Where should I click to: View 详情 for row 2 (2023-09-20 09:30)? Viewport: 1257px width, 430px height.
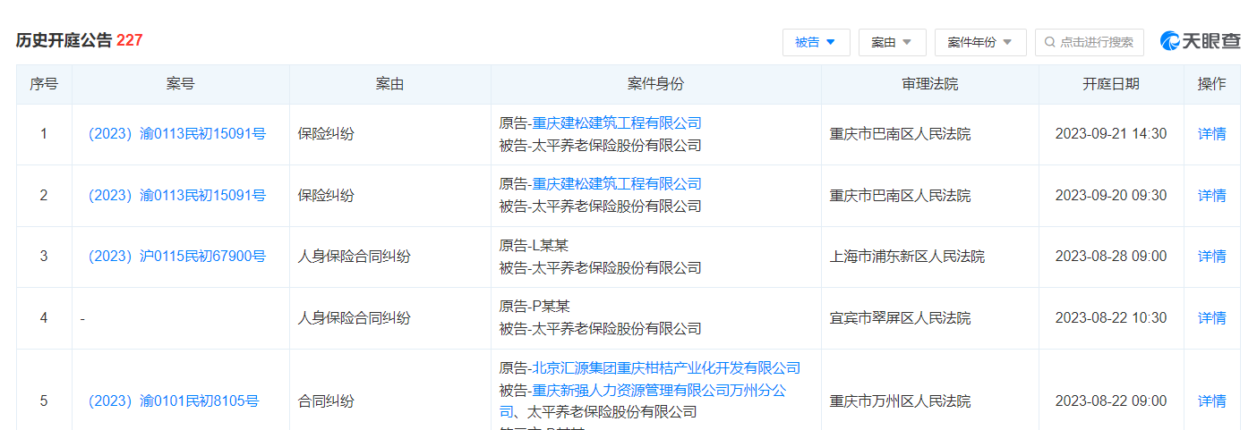[1212, 195]
